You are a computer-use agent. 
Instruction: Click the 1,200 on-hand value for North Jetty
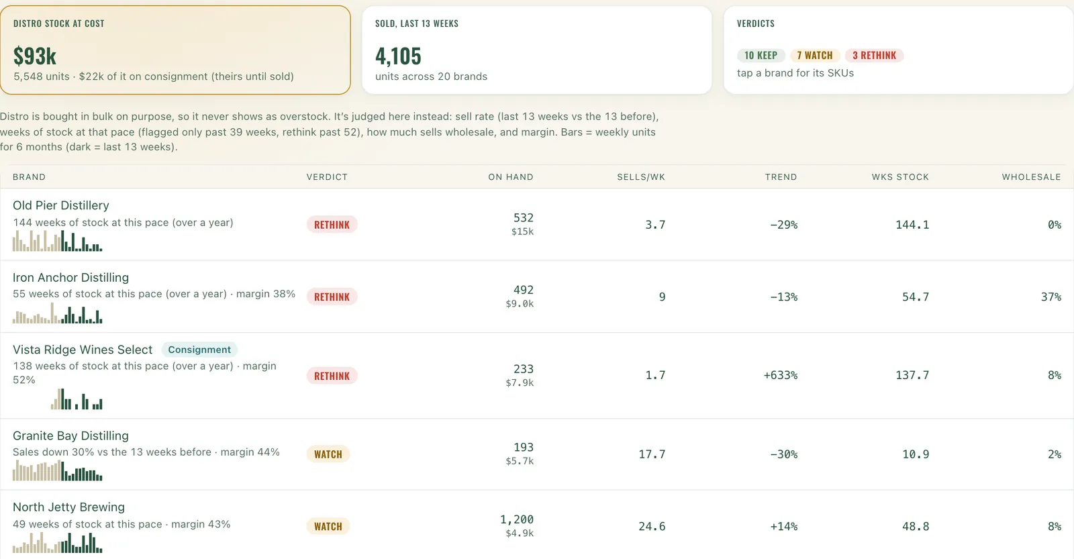517,519
